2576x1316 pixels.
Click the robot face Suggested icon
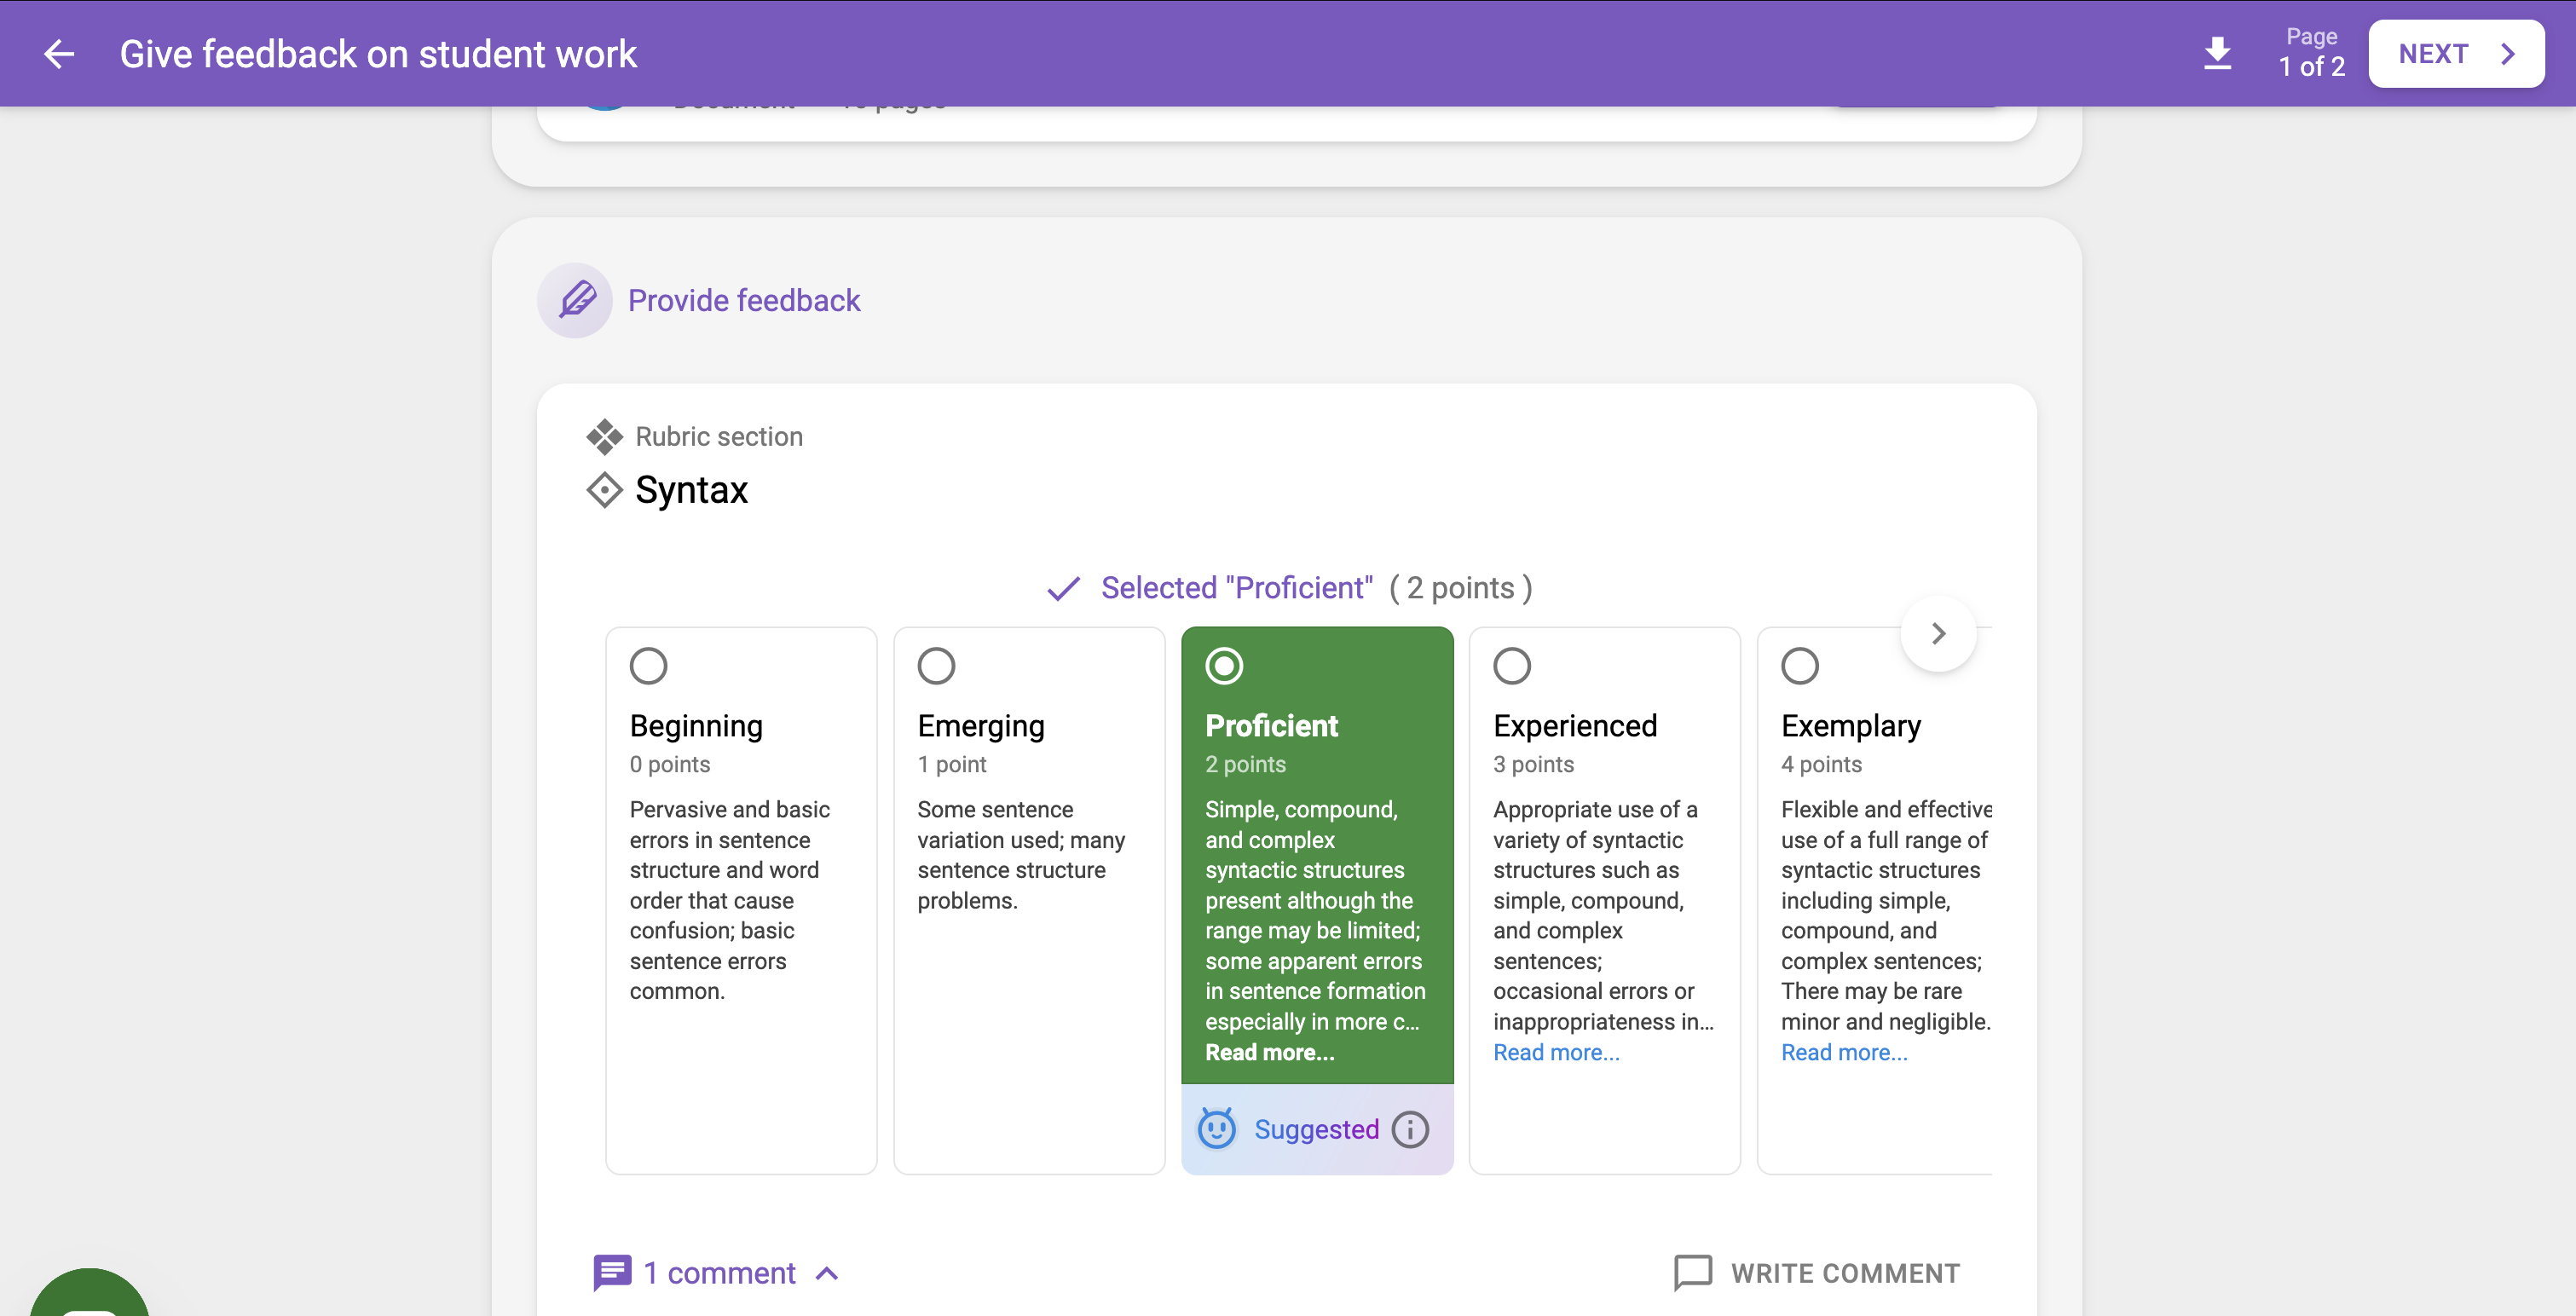(1217, 1129)
